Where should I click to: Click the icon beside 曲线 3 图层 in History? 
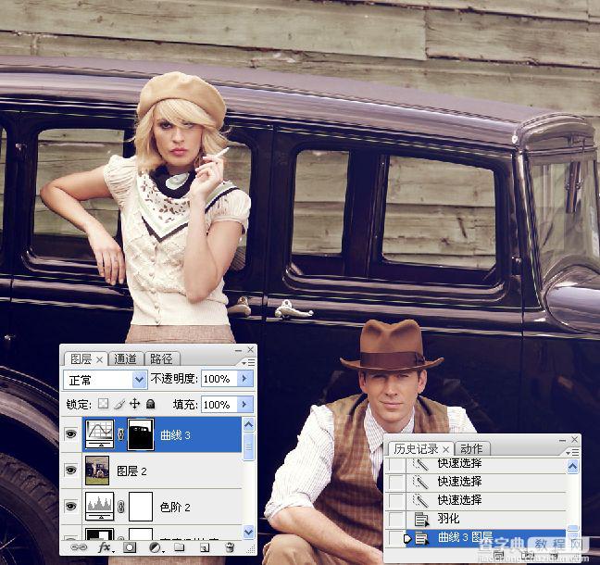[421, 538]
